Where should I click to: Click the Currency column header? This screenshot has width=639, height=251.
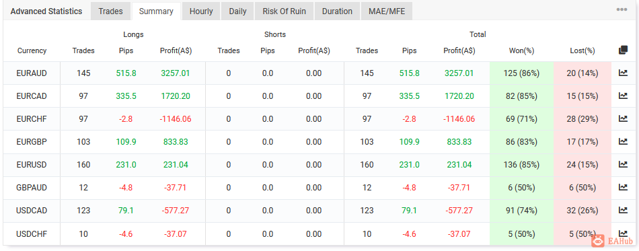tap(32, 51)
